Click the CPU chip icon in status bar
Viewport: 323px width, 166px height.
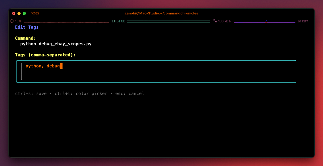coord(12,21)
